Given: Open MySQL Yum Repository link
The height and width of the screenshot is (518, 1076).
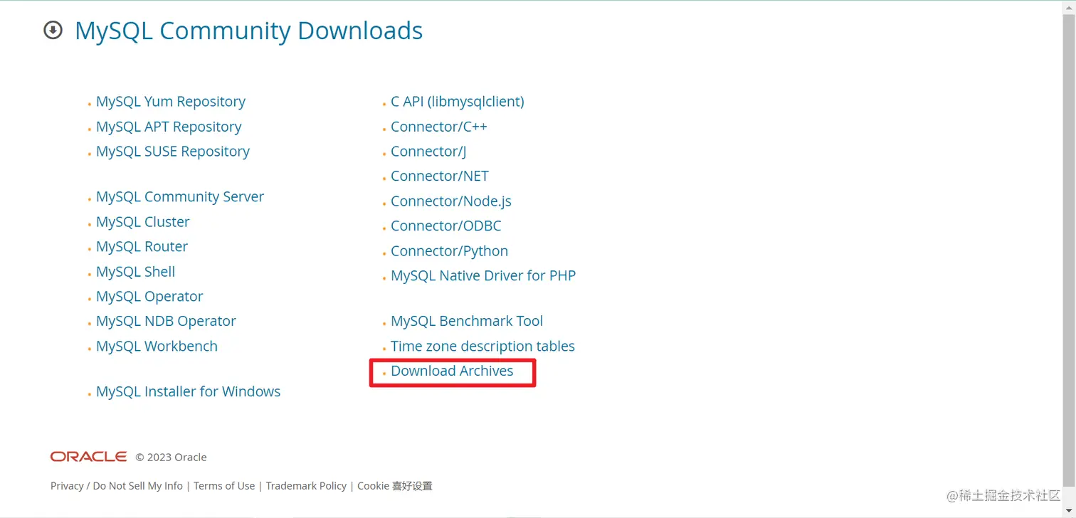Looking at the screenshot, I should [171, 102].
